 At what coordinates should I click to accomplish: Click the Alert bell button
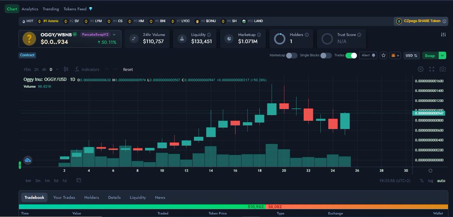[368, 55]
